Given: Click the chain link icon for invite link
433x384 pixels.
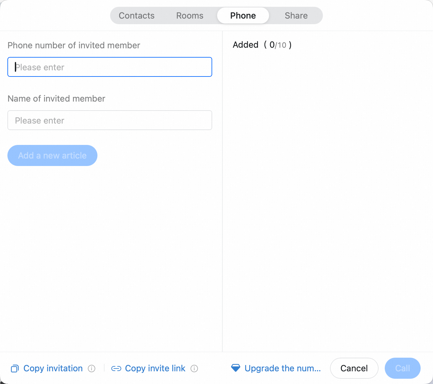Looking at the screenshot, I should pyautogui.click(x=116, y=369).
